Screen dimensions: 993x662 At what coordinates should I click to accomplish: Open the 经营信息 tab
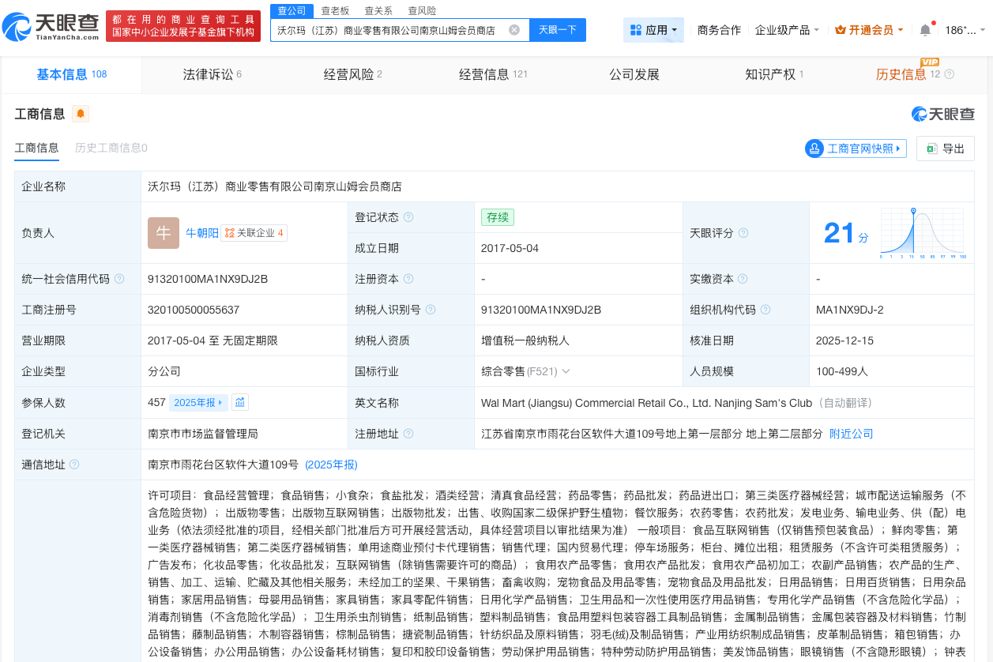point(494,74)
